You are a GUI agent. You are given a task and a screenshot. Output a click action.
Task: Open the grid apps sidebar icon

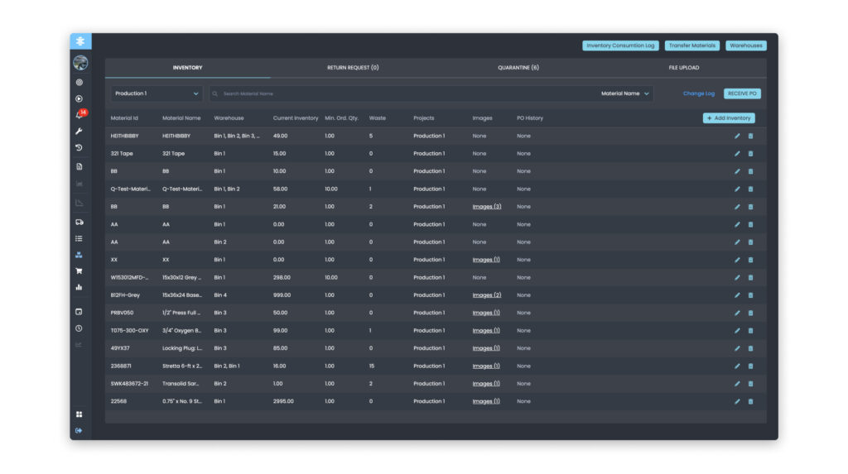pos(79,414)
